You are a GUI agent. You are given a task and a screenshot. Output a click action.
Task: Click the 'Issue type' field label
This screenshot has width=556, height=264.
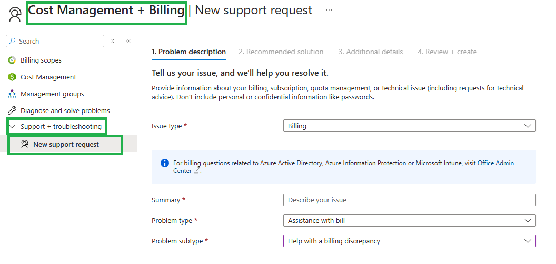(167, 126)
